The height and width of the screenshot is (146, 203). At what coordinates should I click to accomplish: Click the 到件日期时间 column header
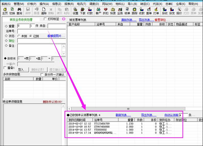[x=80, y=120]
